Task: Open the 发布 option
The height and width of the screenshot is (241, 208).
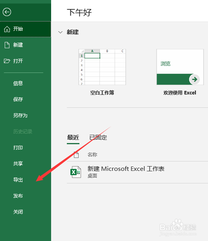Action: [18, 196]
